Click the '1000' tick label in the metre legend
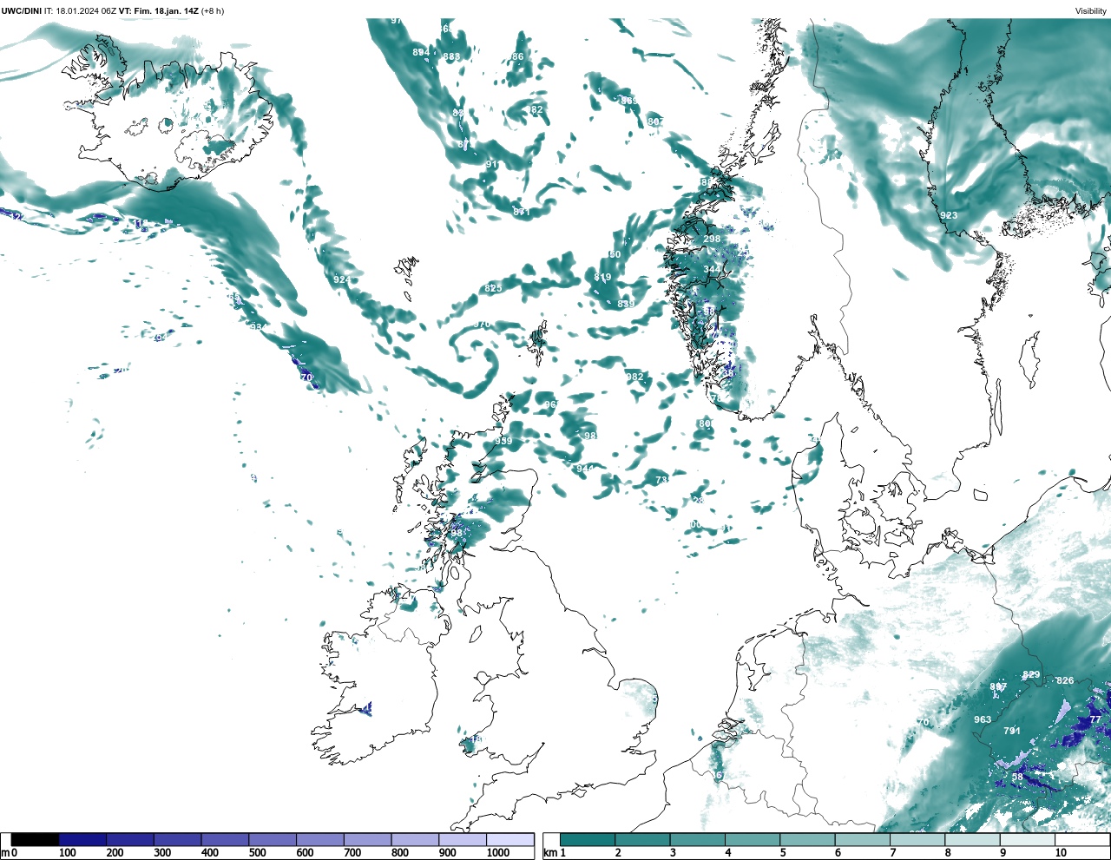Image resolution: width=1111 pixels, height=860 pixels. (x=498, y=853)
